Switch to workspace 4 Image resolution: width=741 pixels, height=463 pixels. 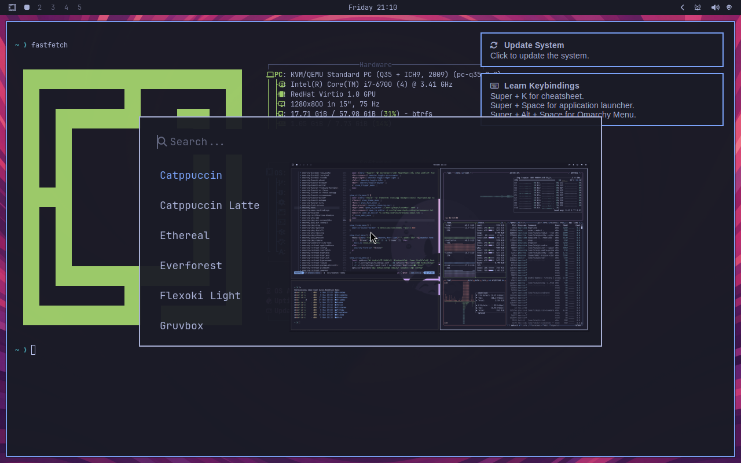[65, 8]
